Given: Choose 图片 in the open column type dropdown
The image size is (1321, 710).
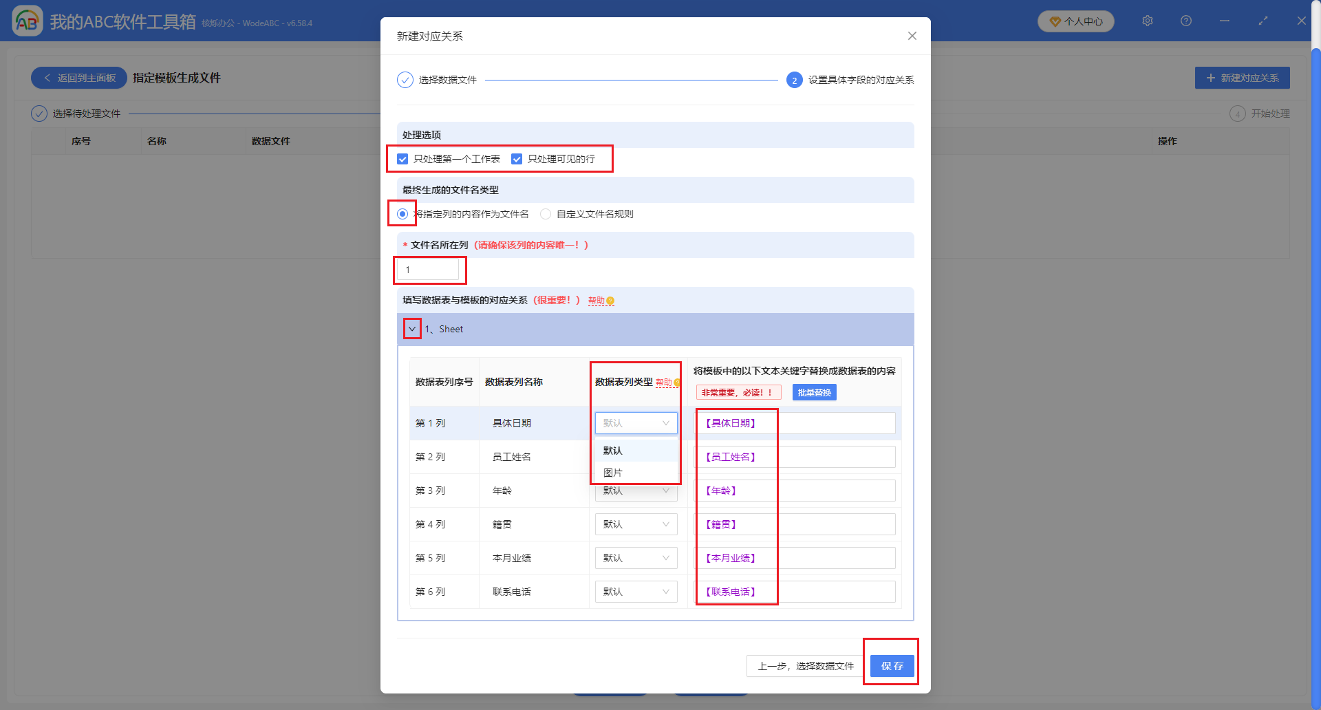Looking at the screenshot, I should pyautogui.click(x=613, y=472).
